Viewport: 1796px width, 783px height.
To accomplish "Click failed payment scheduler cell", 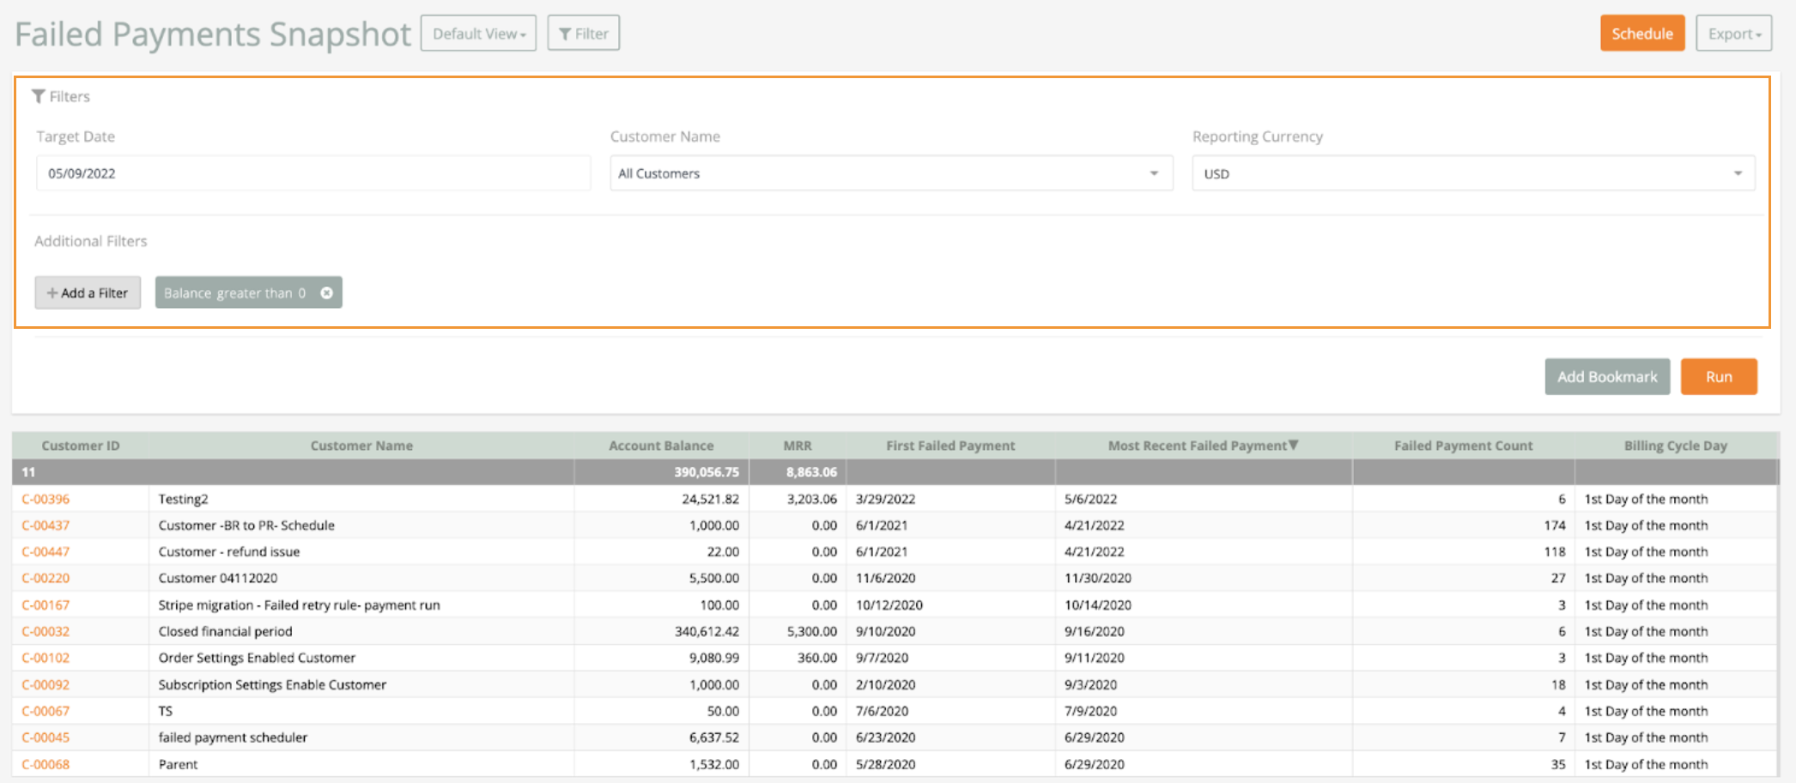I will pos(361,737).
